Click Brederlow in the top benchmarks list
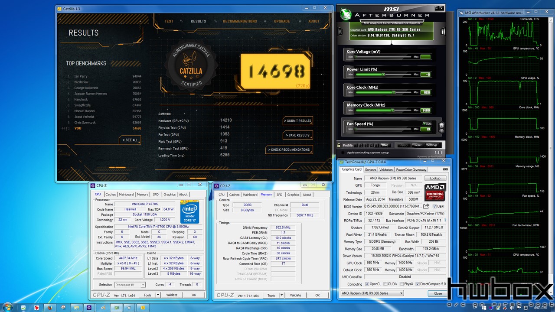 click(x=81, y=82)
